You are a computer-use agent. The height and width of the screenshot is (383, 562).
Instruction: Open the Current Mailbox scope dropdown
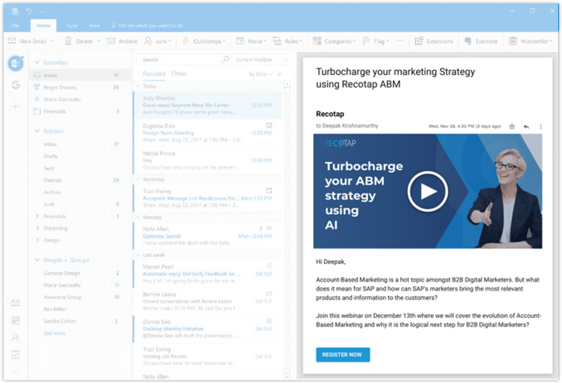coord(261,60)
